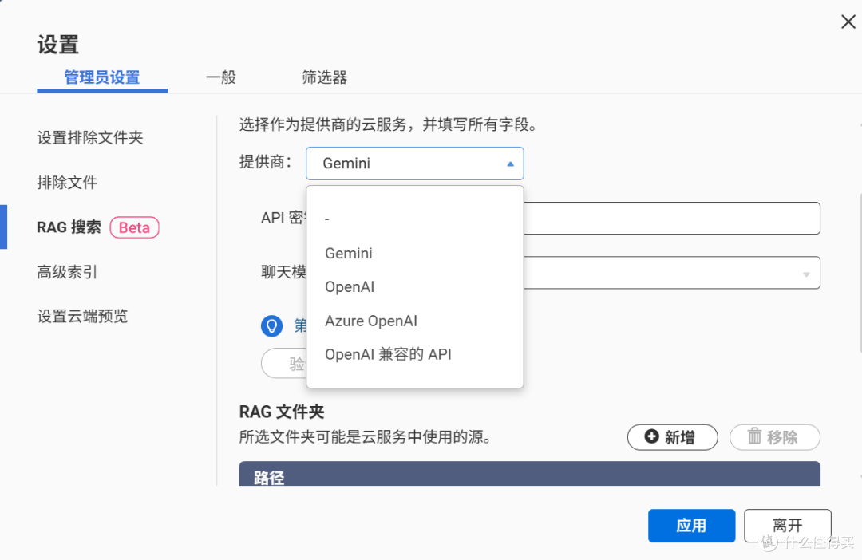Click the blue 应用 button
Screen dimensions: 862x560
[691, 526]
